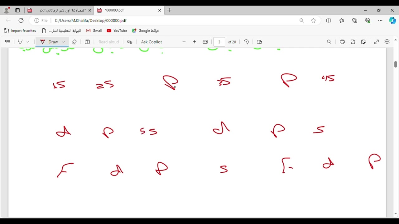Click the Save as icon
This screenshot has height=224, width=399.
pos(363,42)
